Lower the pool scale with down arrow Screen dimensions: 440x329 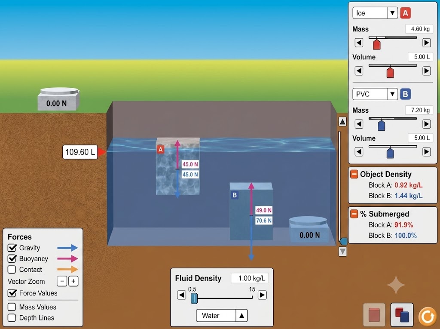pyautogui.click(x=342, y=251)
